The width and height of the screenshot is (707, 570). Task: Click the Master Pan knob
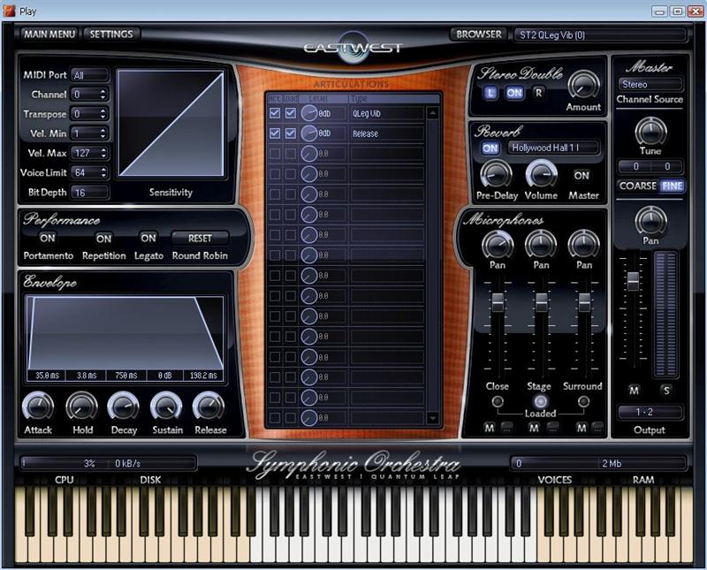(x=650, y=221)
